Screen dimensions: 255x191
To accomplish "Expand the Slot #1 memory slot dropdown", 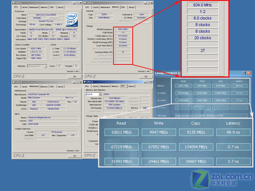I will click(100, 94).
